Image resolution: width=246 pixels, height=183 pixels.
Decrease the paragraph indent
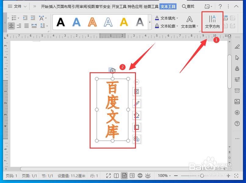(x=25, y=18)
